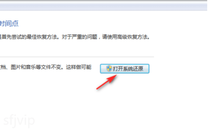209x135 pixels.
Task: Click the UAC shield icon on the button
Action: [x=109, y=69]
